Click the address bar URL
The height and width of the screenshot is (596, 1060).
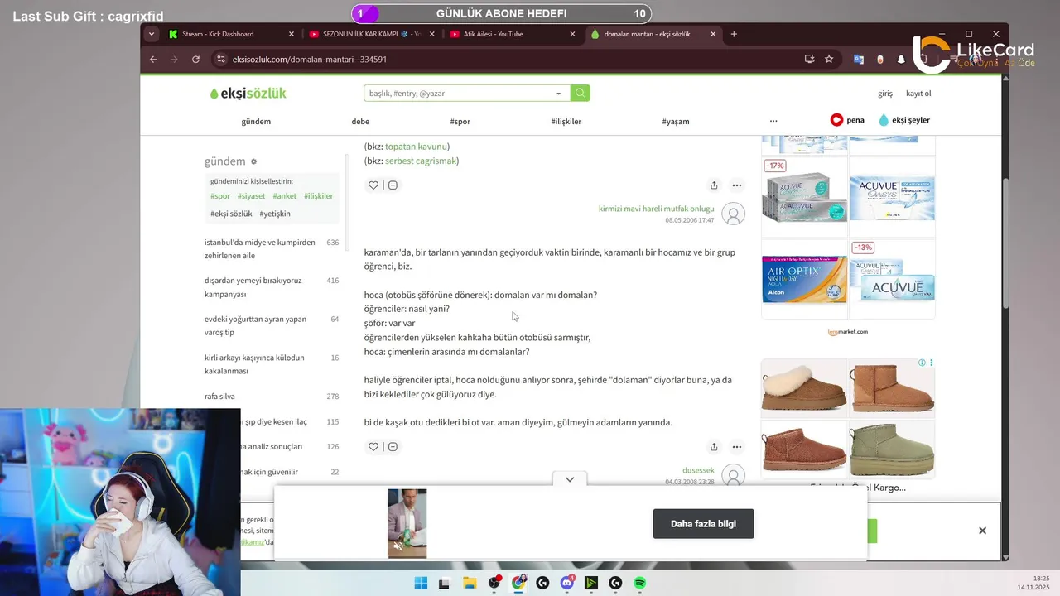point(310,59)
